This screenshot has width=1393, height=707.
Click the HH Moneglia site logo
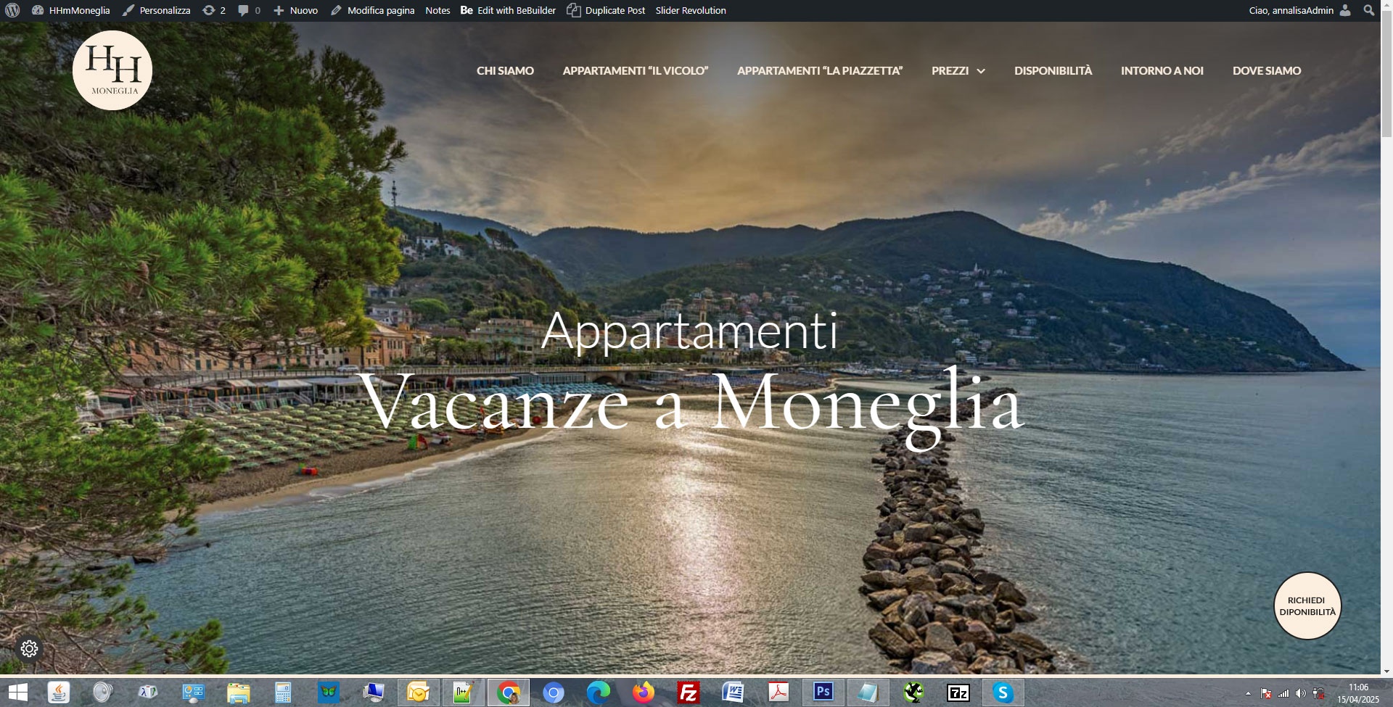coord(112,70)
